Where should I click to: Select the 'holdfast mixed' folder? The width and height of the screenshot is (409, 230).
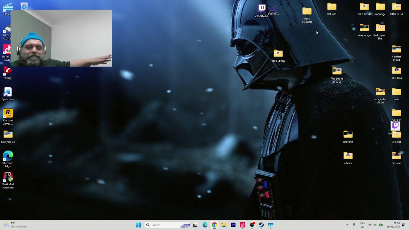[x=397, y=53]
